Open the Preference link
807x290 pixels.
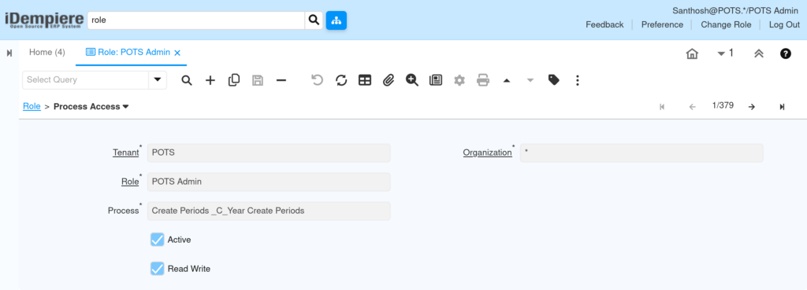(662, 24)
